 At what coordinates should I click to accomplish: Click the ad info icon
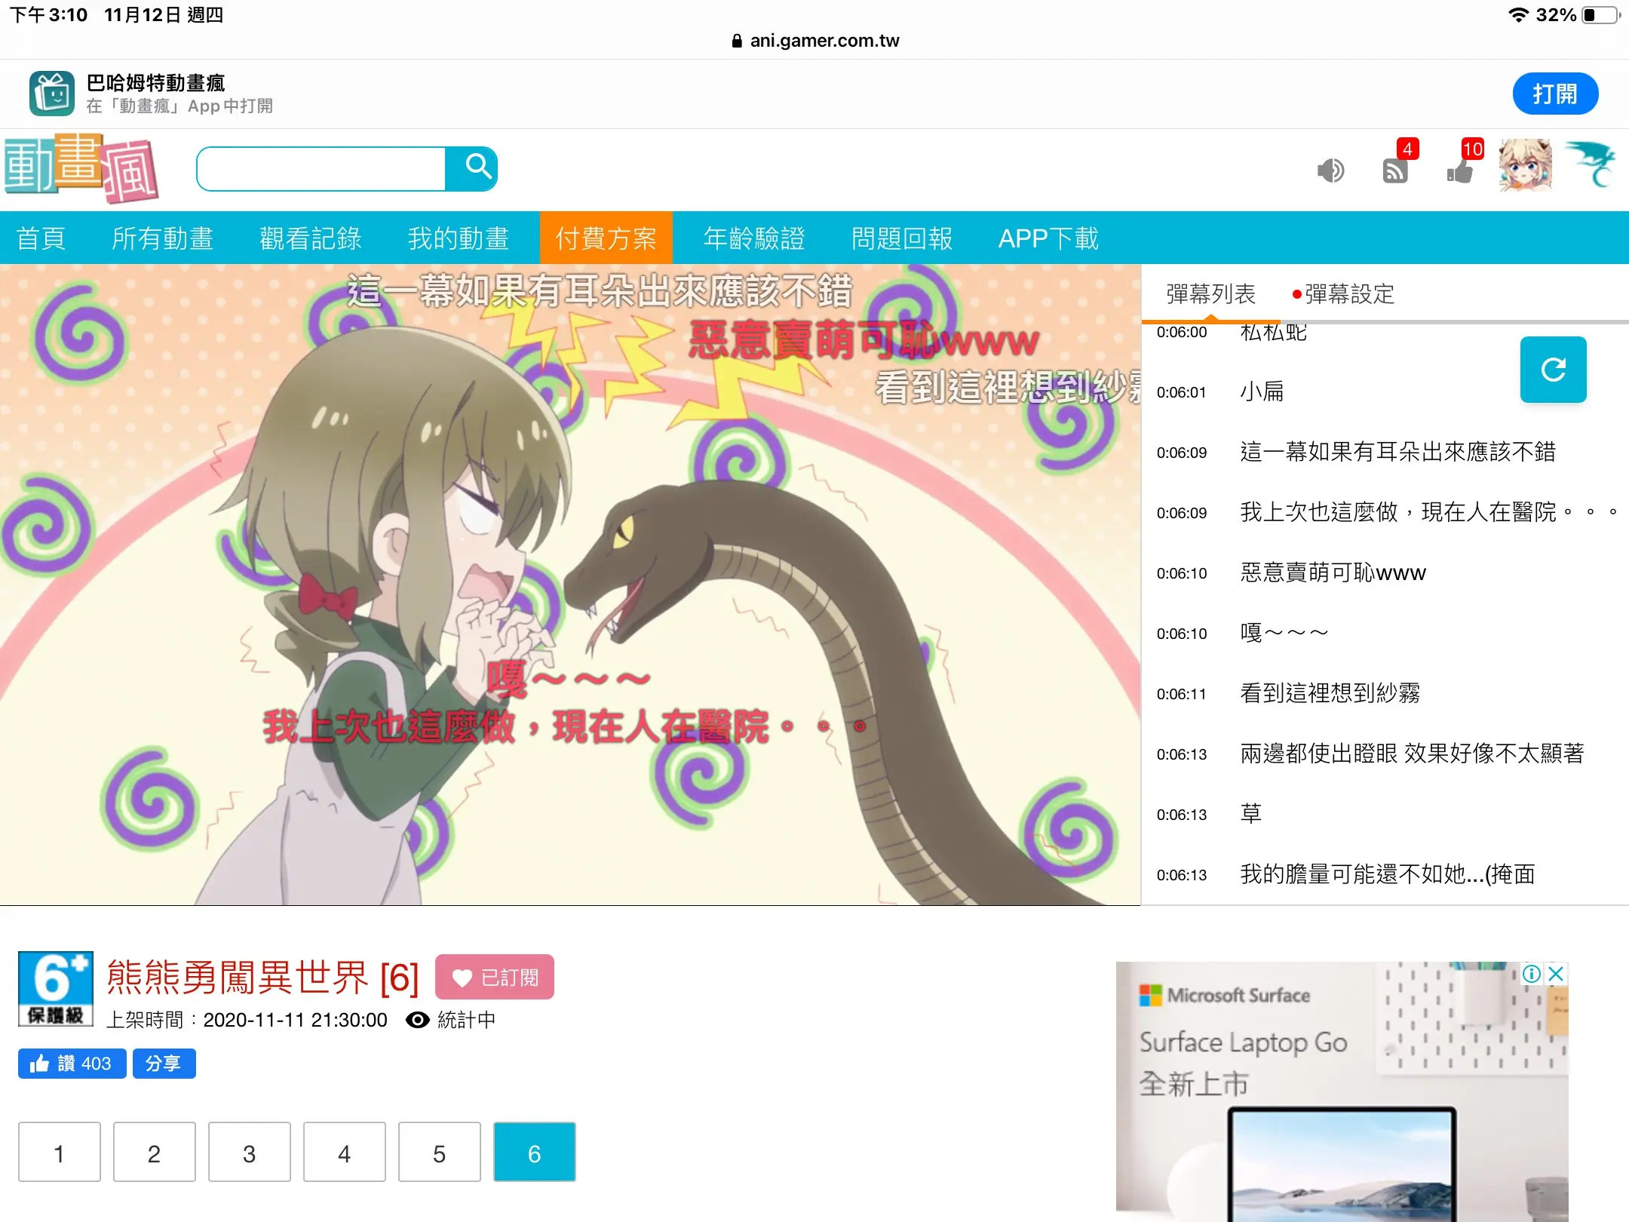coord(1531,974)
